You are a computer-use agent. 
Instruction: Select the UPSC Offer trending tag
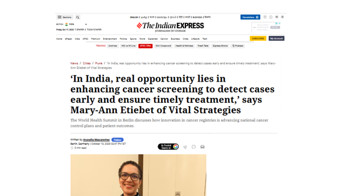point(145,46)
